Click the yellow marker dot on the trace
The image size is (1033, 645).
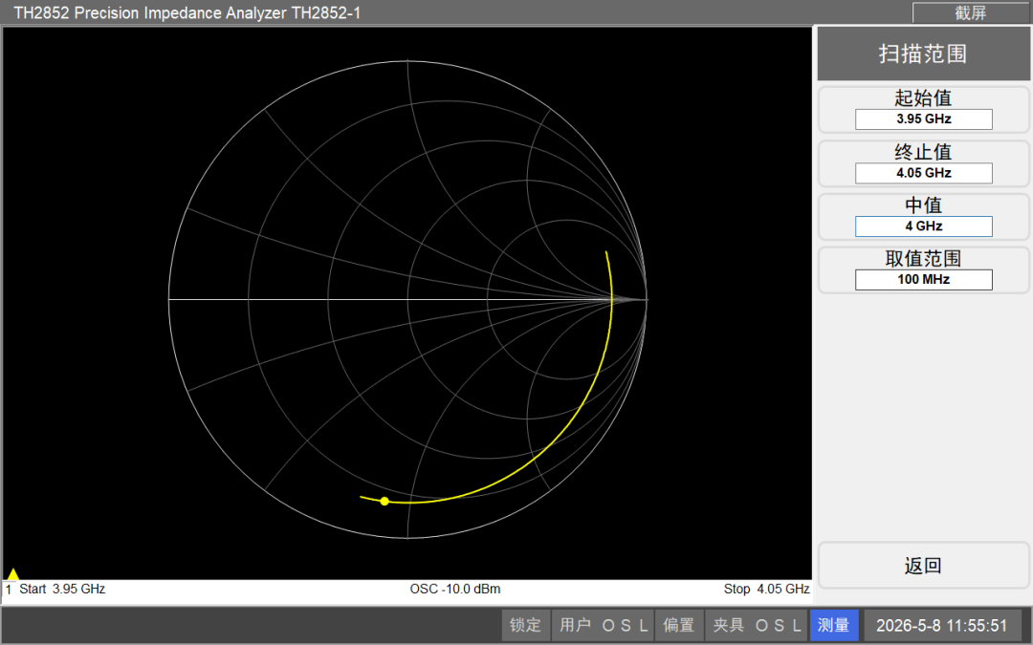[385, 502]
